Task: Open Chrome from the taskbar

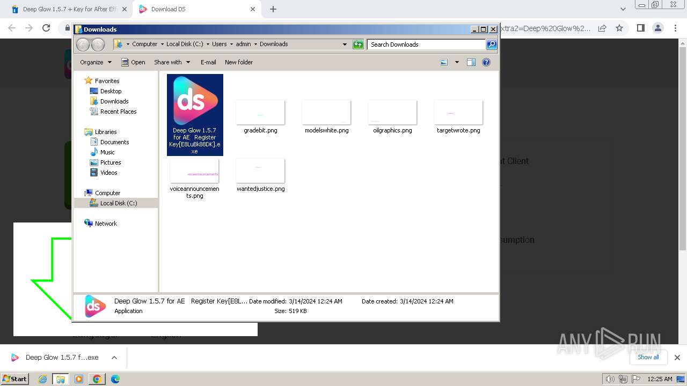Action: pyautogui.click(x=97, y=379)
